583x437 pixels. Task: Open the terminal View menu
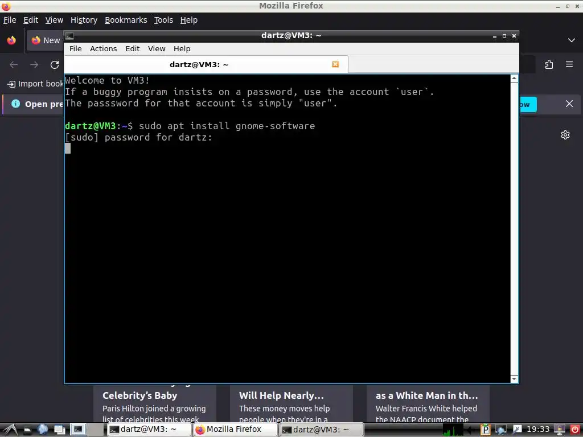point(157,49)
